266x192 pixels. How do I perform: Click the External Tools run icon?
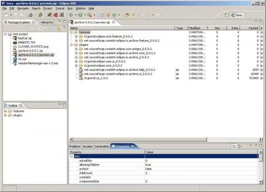click(90, 15)
